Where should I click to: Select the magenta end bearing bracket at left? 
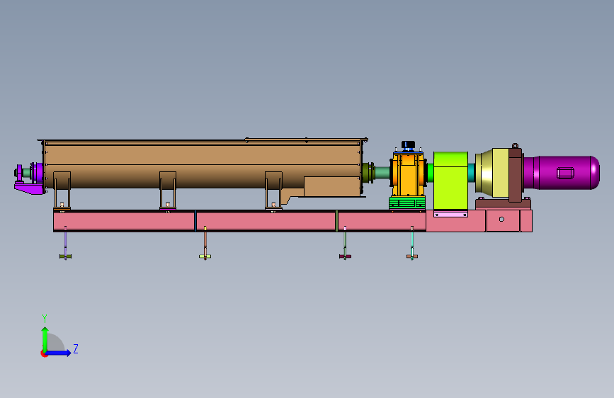coord(29,188)
